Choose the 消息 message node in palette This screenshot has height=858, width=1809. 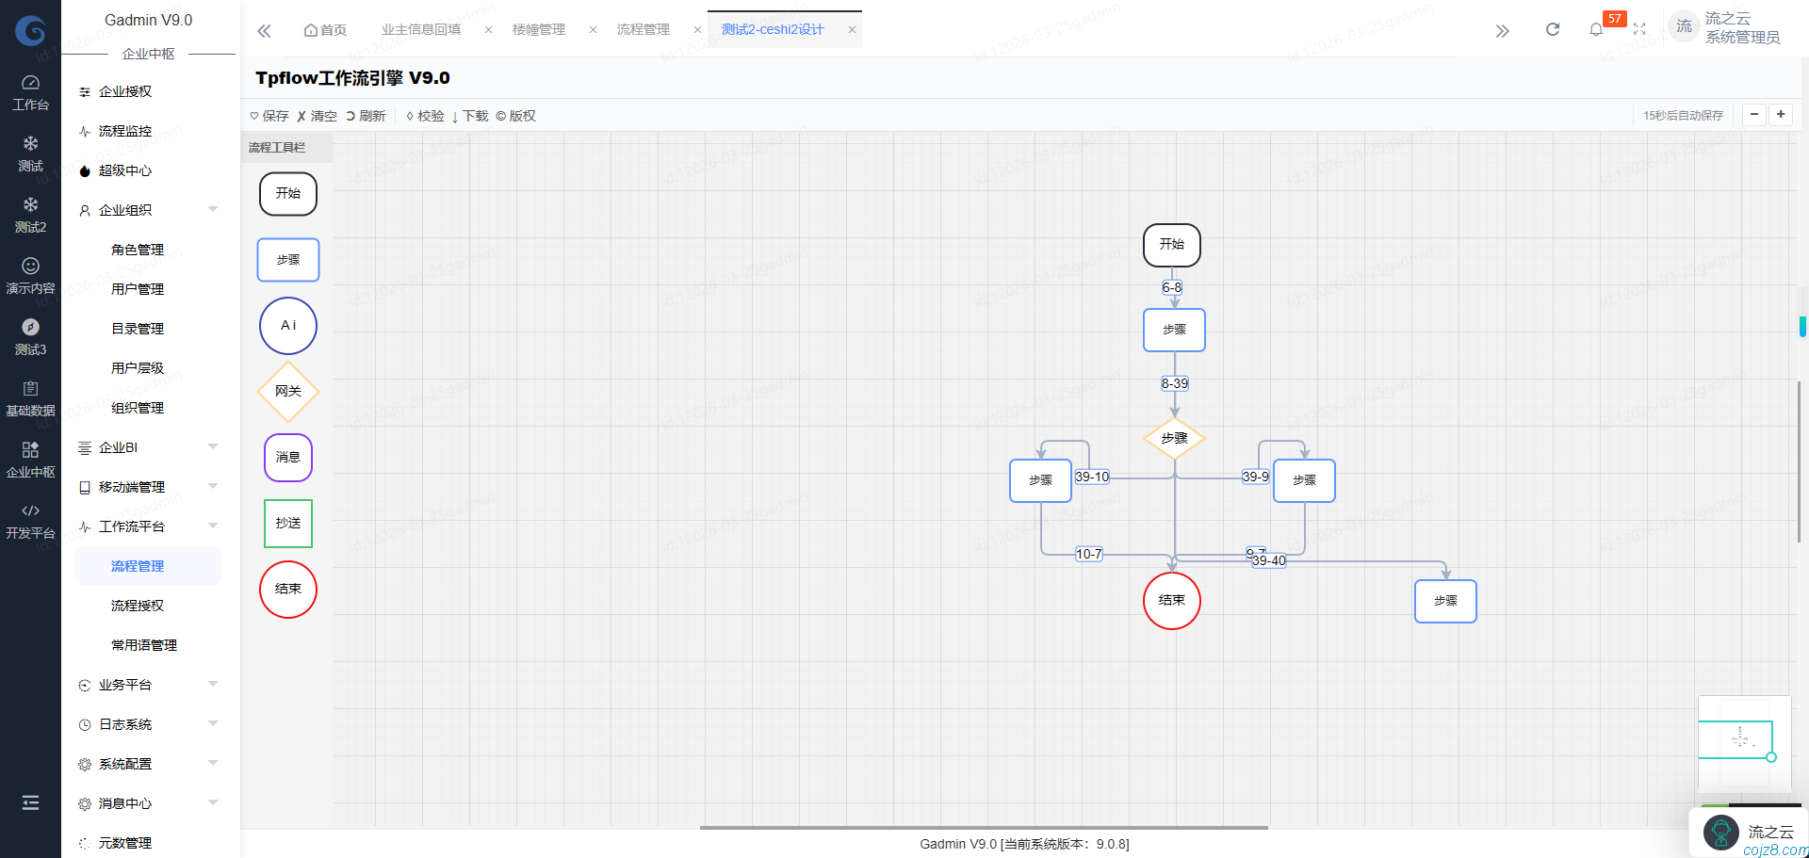[x=287, y=458]
